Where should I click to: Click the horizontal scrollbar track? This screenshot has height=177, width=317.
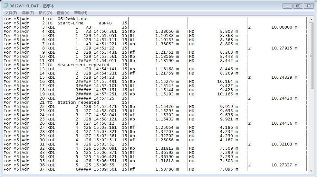tap(155, 174)
